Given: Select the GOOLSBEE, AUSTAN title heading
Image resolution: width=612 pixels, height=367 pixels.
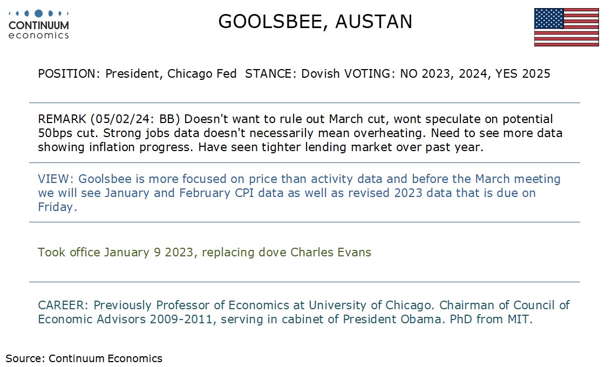Looking at the screenshot, I should (315, 22).
